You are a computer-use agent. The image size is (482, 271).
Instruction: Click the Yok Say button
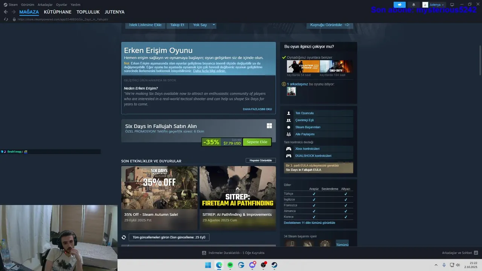click(200, 25)
